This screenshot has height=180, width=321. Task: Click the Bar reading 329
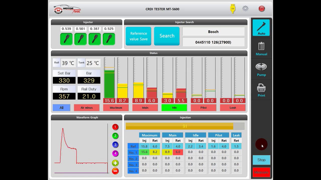pos(89,80)
